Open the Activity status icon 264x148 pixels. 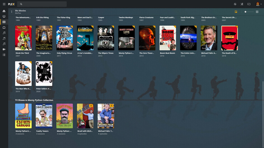[x=235, y=4]
